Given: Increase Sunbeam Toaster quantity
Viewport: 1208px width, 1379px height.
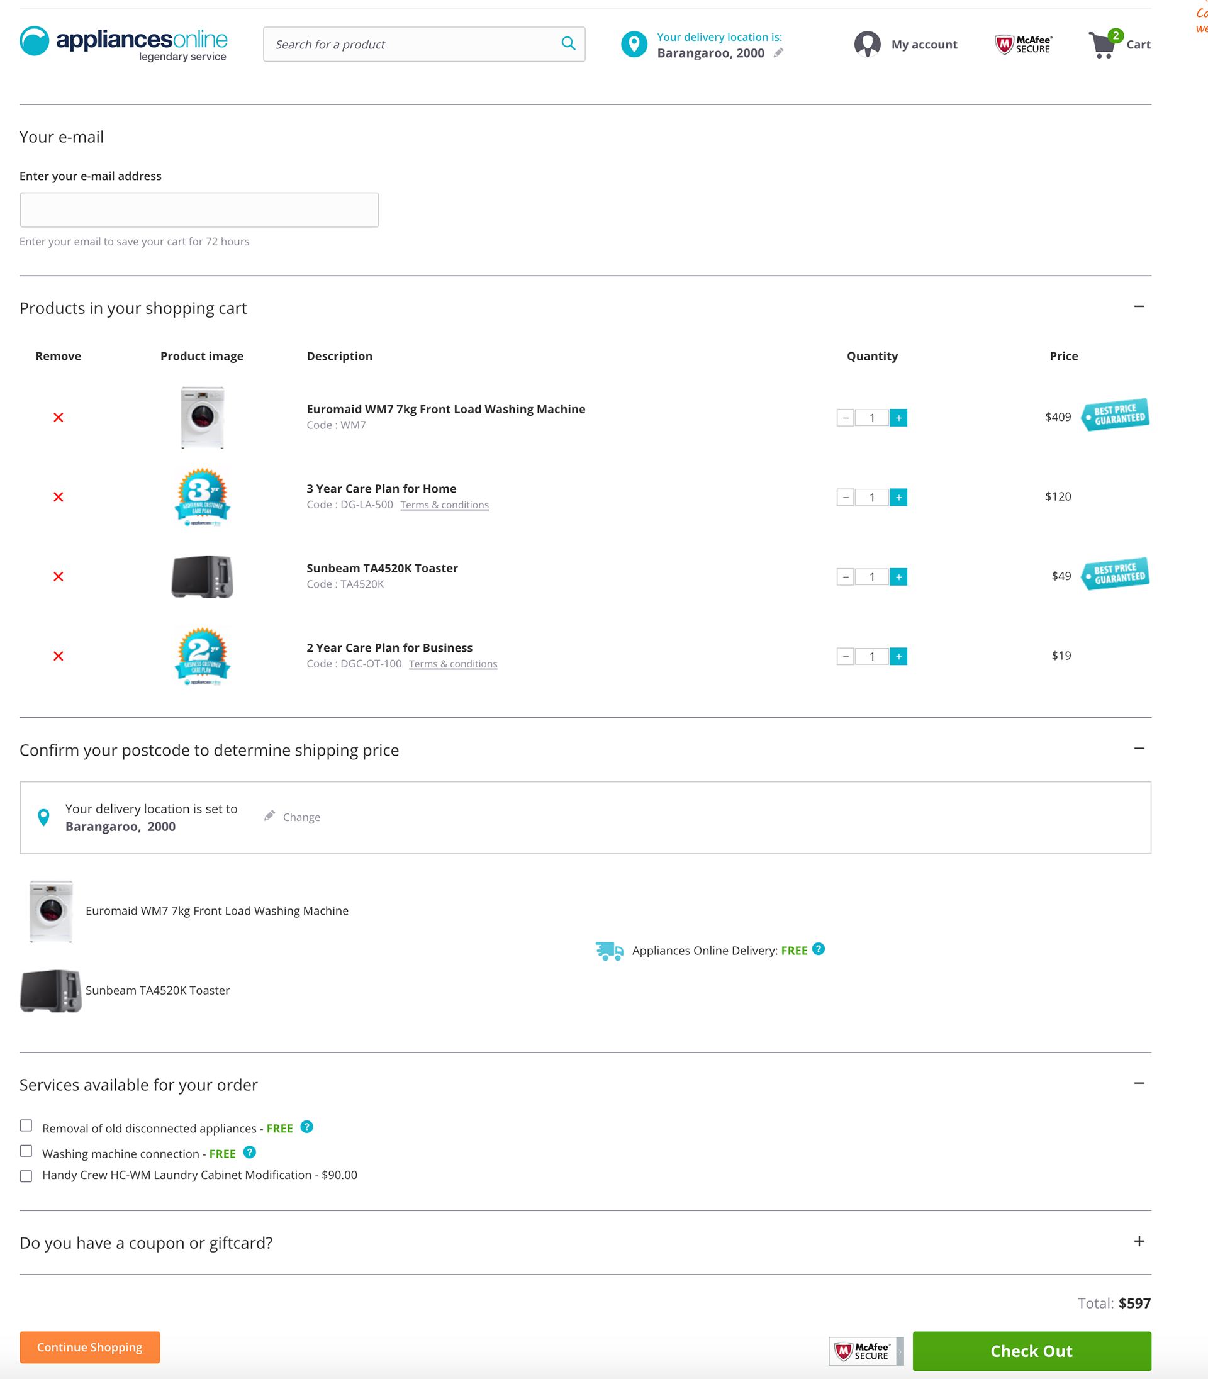Looking at the screenshot, I should click(898, 577).
